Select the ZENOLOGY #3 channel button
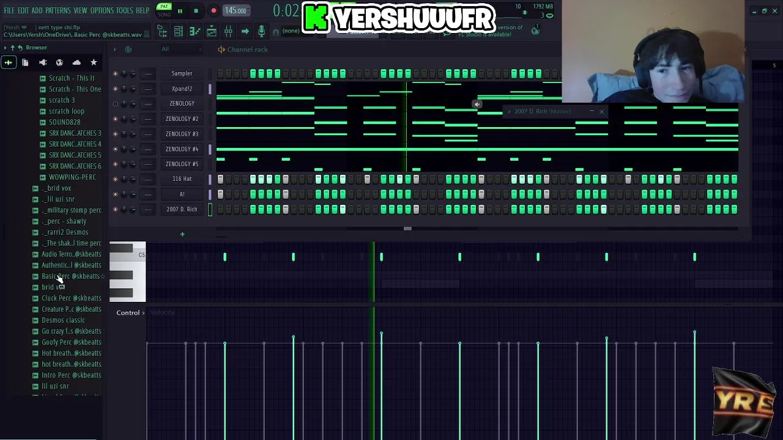Viewport: 783px width, 440px height. 182,134
